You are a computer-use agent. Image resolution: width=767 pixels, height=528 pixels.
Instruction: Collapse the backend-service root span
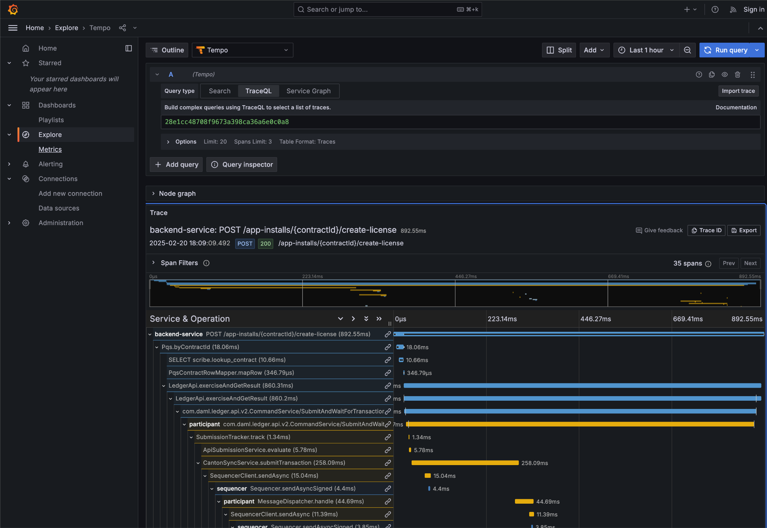pyautogui.click(x=150, y=334)
